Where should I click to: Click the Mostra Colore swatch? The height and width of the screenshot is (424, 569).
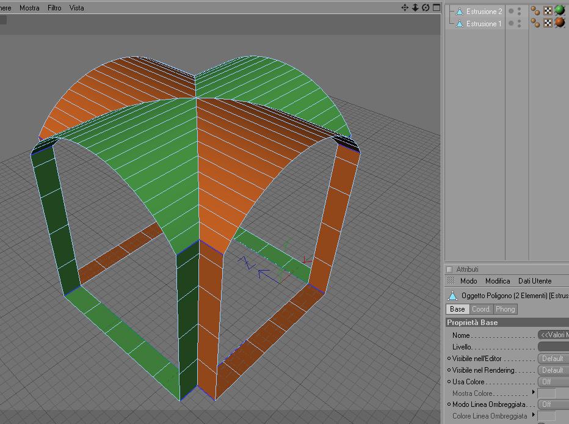[546, 393]
